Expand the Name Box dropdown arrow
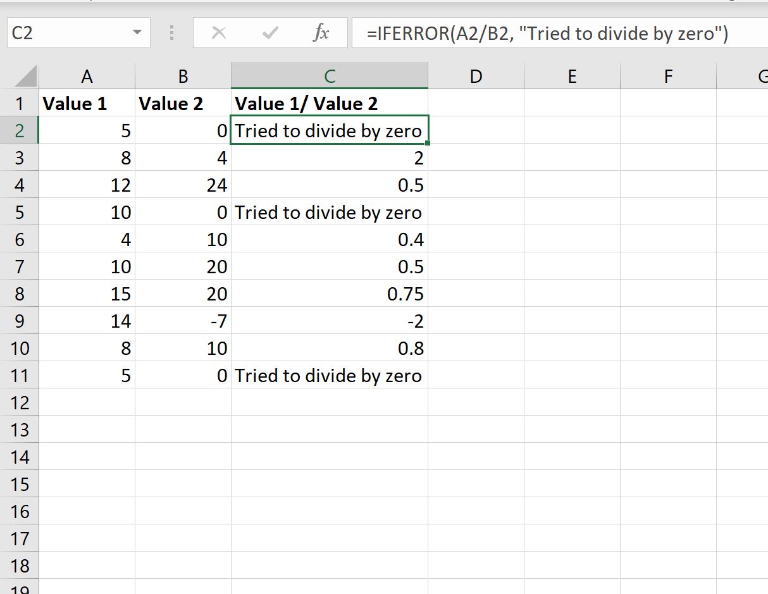This screenshot has width=768, height=594. (137, 33)
